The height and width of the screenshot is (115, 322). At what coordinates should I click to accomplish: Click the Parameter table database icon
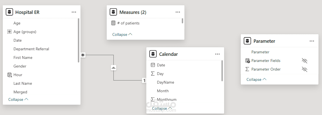[x=247, y=41]
